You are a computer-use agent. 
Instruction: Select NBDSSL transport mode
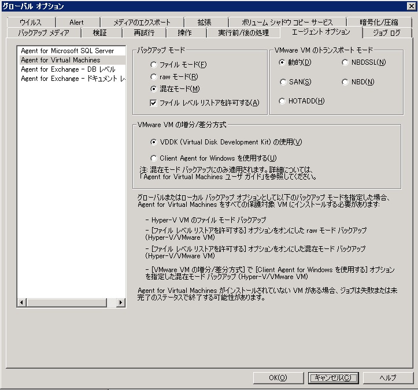pos(345,62)
